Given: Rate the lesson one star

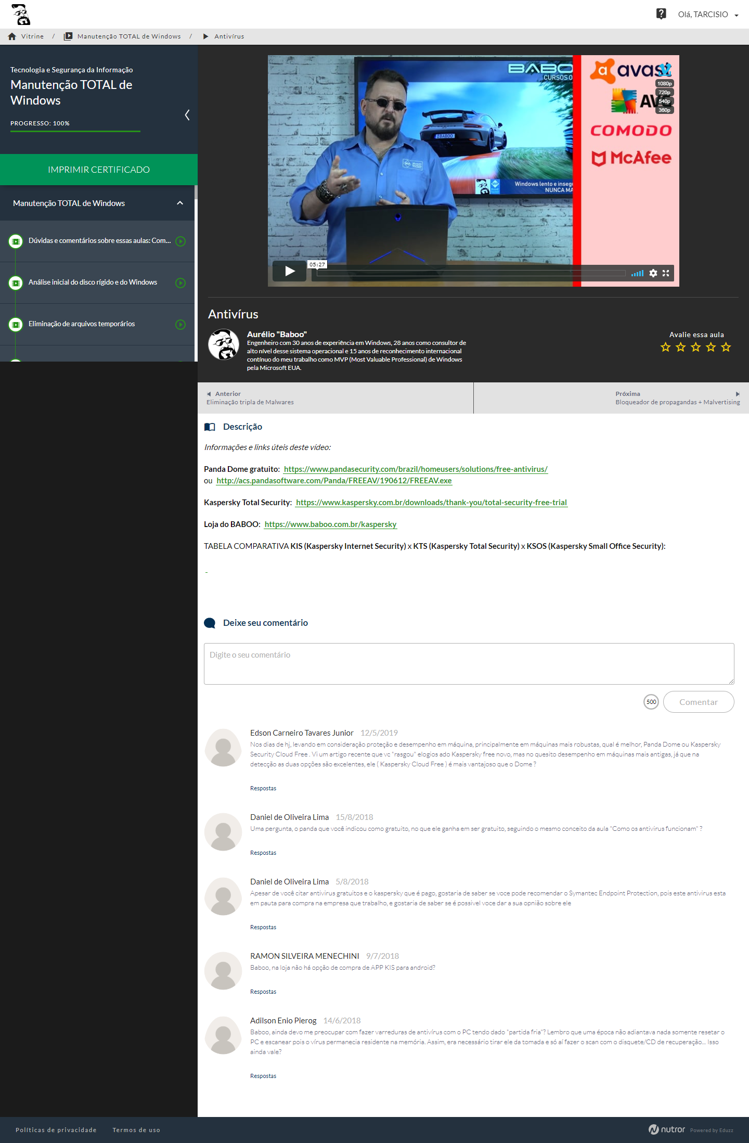Looking at the screenshot, I should click(x=665, y=347).
